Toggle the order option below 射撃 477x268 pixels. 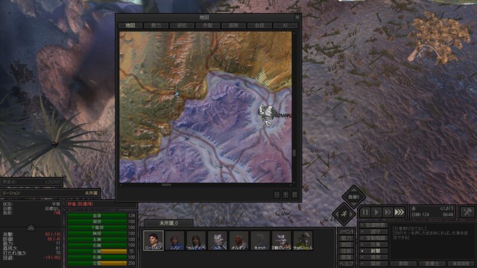click(x=373, y=257)
